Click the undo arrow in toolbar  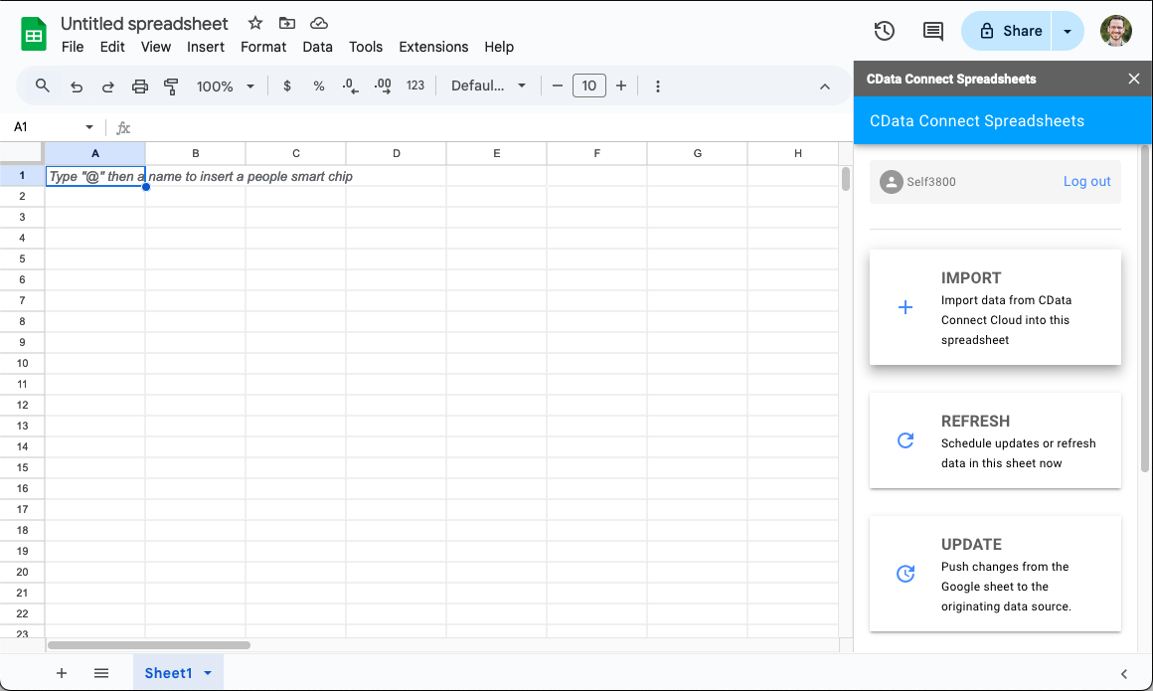tap(77, 86)
